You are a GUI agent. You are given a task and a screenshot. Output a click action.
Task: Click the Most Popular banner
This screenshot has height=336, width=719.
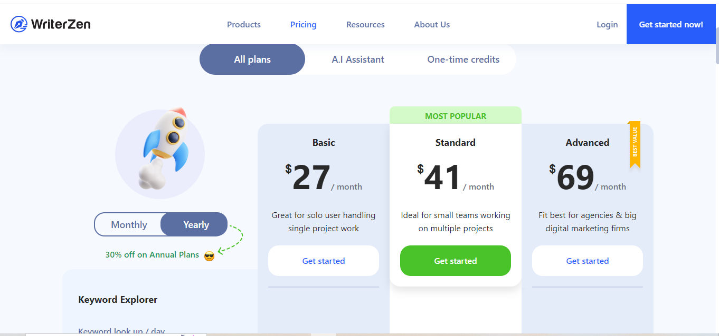pos(456,116)
